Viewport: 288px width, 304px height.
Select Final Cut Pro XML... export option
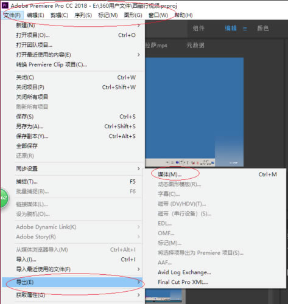[x=215, y=282]
